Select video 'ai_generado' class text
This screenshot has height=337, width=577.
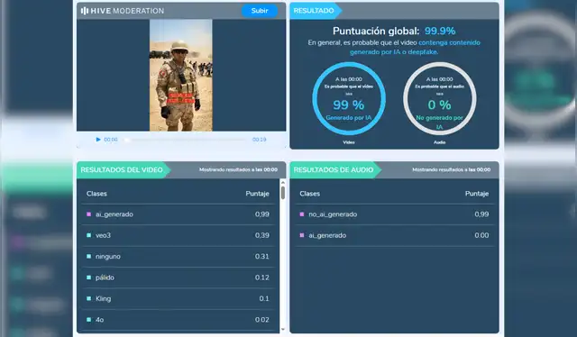(114, 214)
